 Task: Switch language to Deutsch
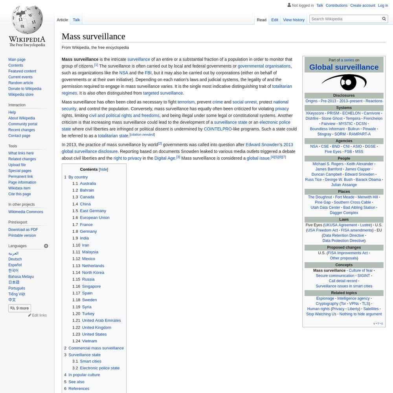(15, 259)
